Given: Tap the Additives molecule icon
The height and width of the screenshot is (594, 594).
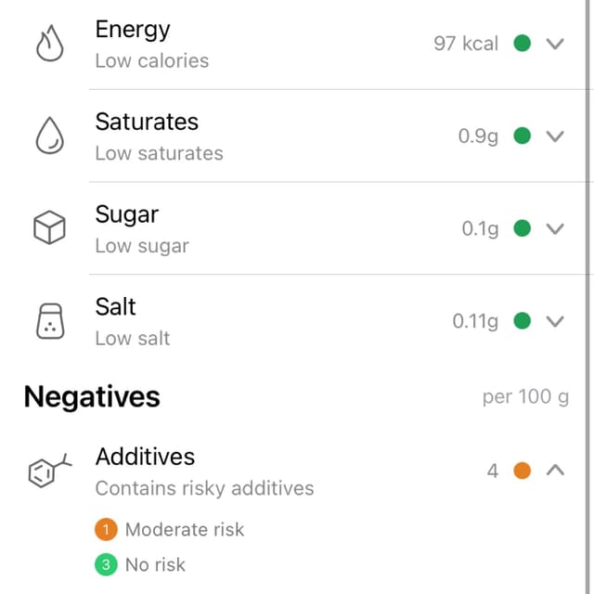Looking at the screenshot, I should (x=50, y=471).
